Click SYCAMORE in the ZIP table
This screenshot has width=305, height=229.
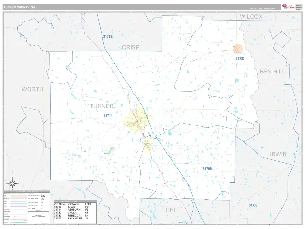(x=75, y=219)
